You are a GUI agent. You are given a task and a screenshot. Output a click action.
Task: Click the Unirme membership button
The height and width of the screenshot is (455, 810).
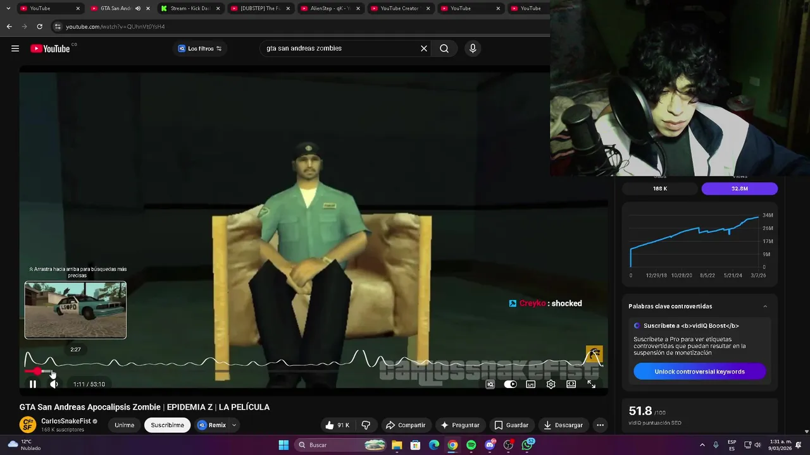coord(124,425)
